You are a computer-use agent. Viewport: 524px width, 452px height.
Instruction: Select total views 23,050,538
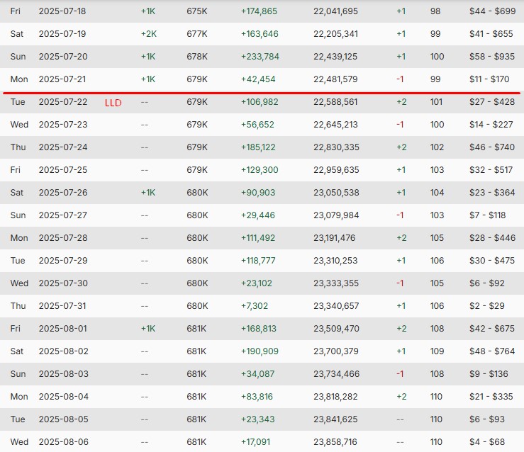(x=336, y=193)
